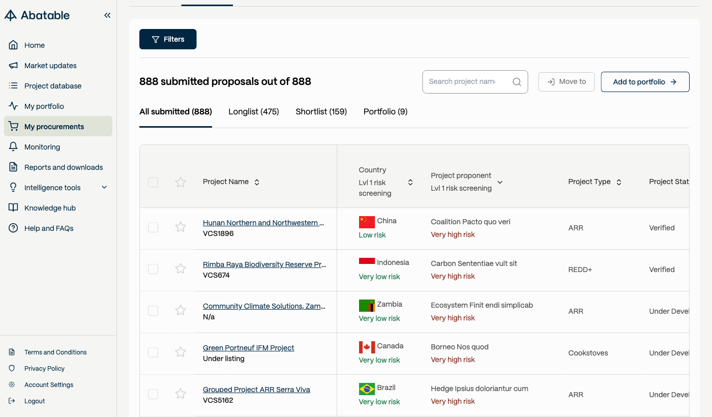Click the Terms and Conditions link
The width and height of the screenshot is (712, 417).
(55, 352)
